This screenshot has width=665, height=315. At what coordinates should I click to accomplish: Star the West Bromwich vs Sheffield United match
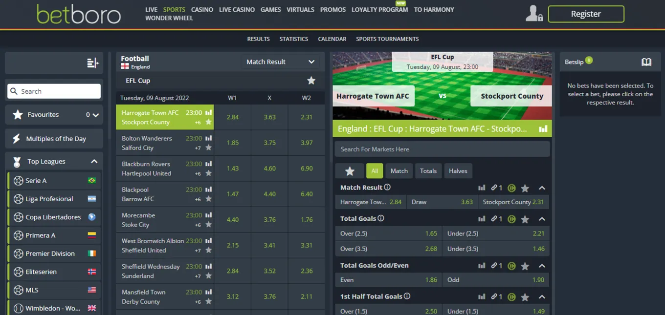[209, 250]
